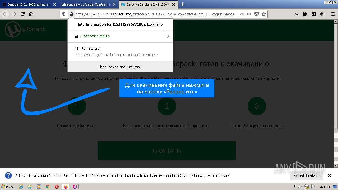Show hidden tray icons arrow
The height and width of the screenshot is (190, 338).
point(294,187)
